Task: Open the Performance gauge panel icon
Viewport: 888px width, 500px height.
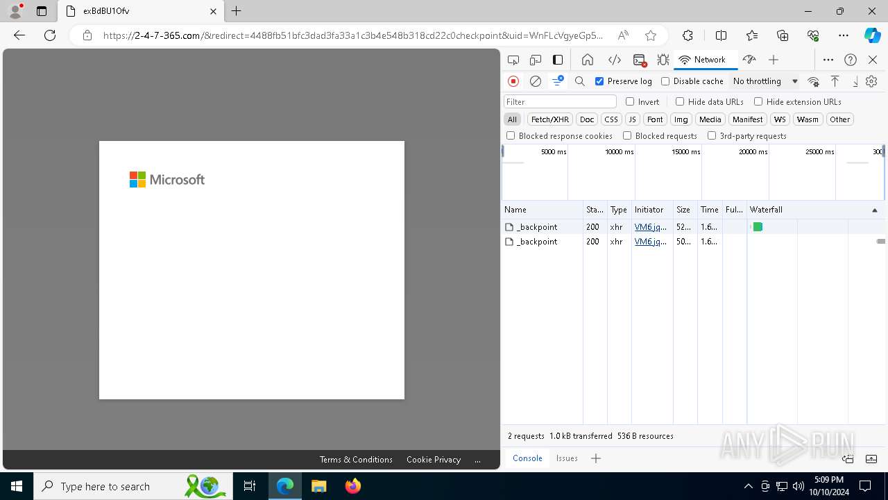Action: point(749,60)
